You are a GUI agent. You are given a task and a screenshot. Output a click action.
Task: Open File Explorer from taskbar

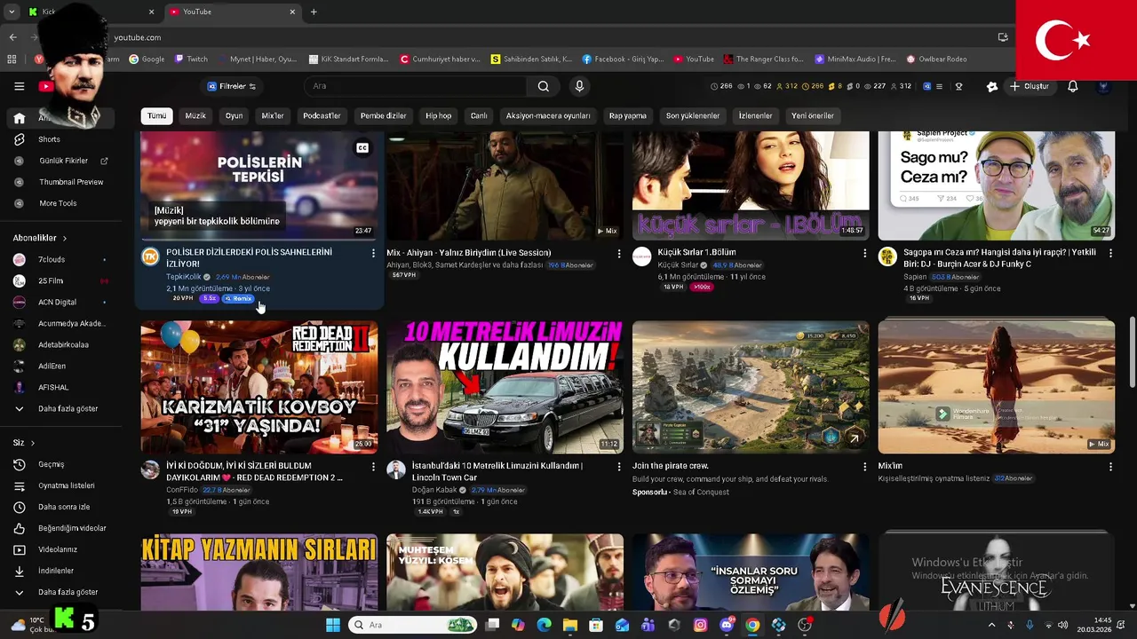pos(569,625)
